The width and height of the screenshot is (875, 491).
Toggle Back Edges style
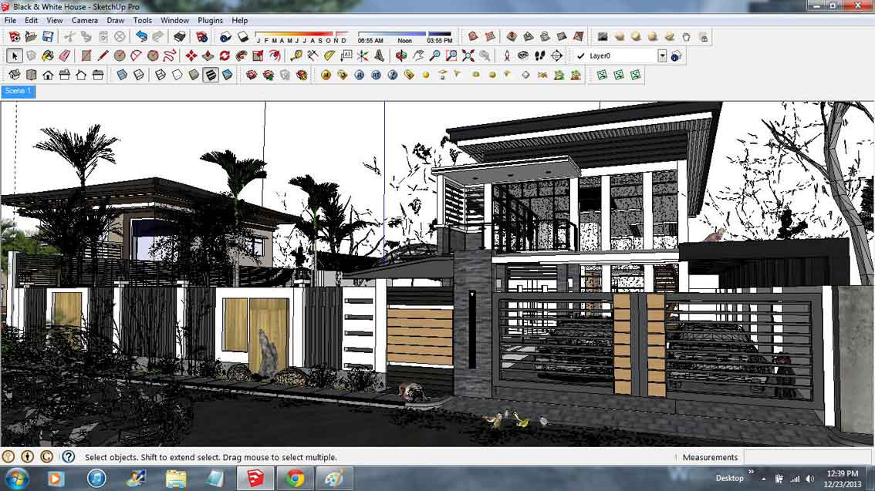pyautogui.click(x=138, y=75)
